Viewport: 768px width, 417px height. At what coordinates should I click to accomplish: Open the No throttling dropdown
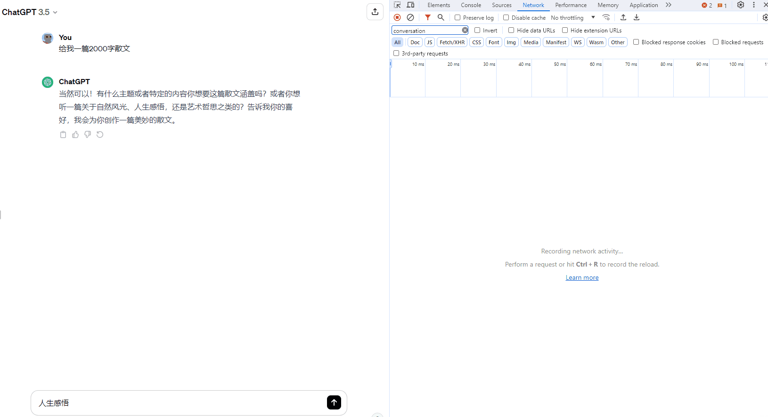pos(572,18)
